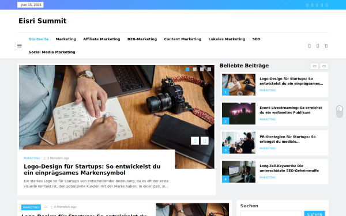Open the Content Marketing menu item
The image size is (346, 216).
tap(183, 39)
